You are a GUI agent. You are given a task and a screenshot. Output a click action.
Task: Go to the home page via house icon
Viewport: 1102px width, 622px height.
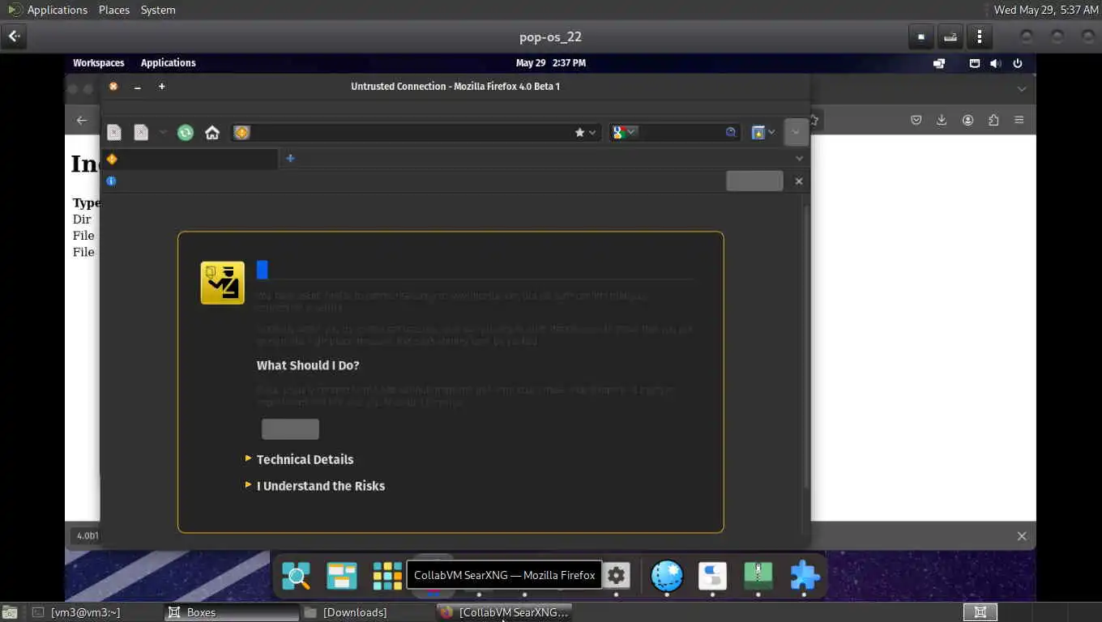pos(212,132)
